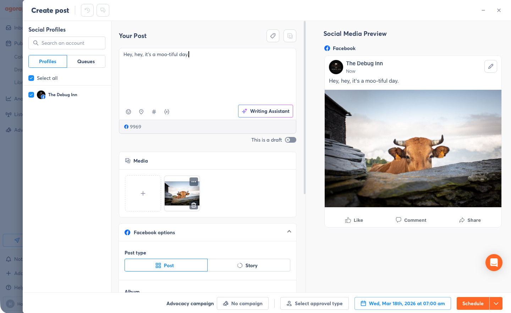This screenshot has height=313, width=511.
Task: Click the duplicate post icon near Your Post
Action: click(290, 36)
